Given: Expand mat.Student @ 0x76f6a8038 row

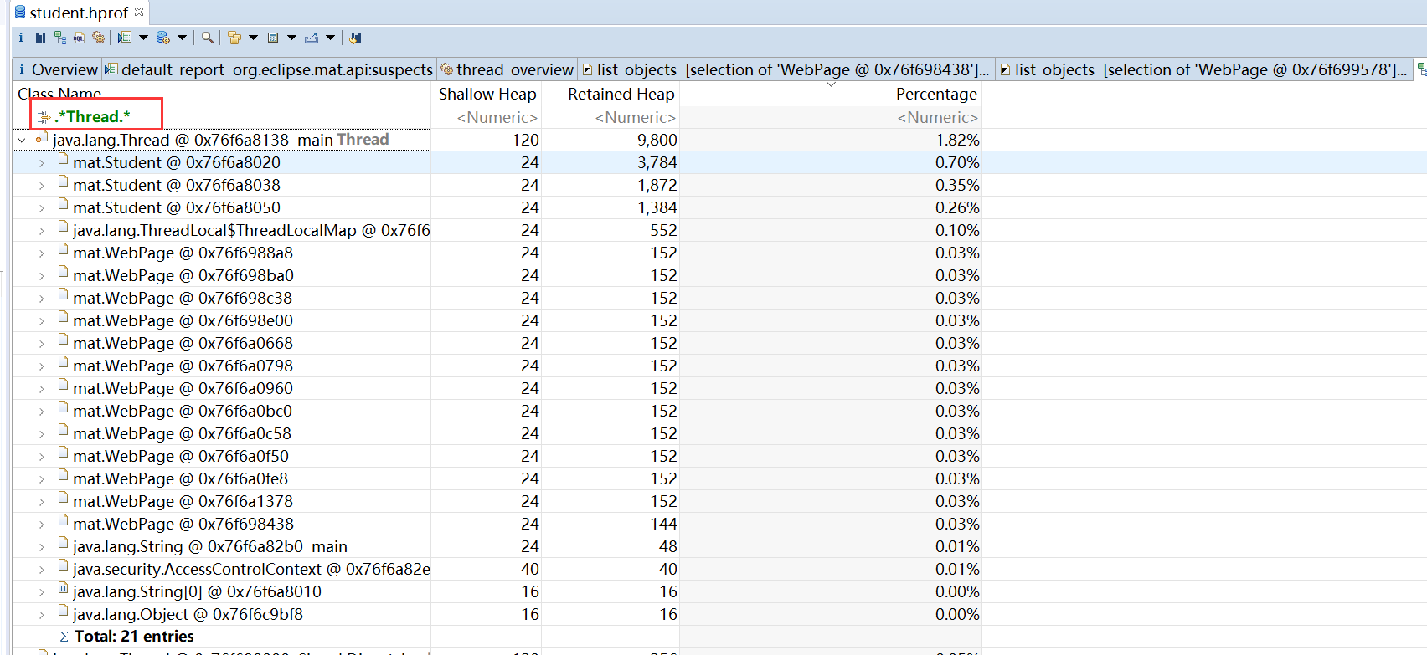Looking at the screenshot, I should click(41, 186).
